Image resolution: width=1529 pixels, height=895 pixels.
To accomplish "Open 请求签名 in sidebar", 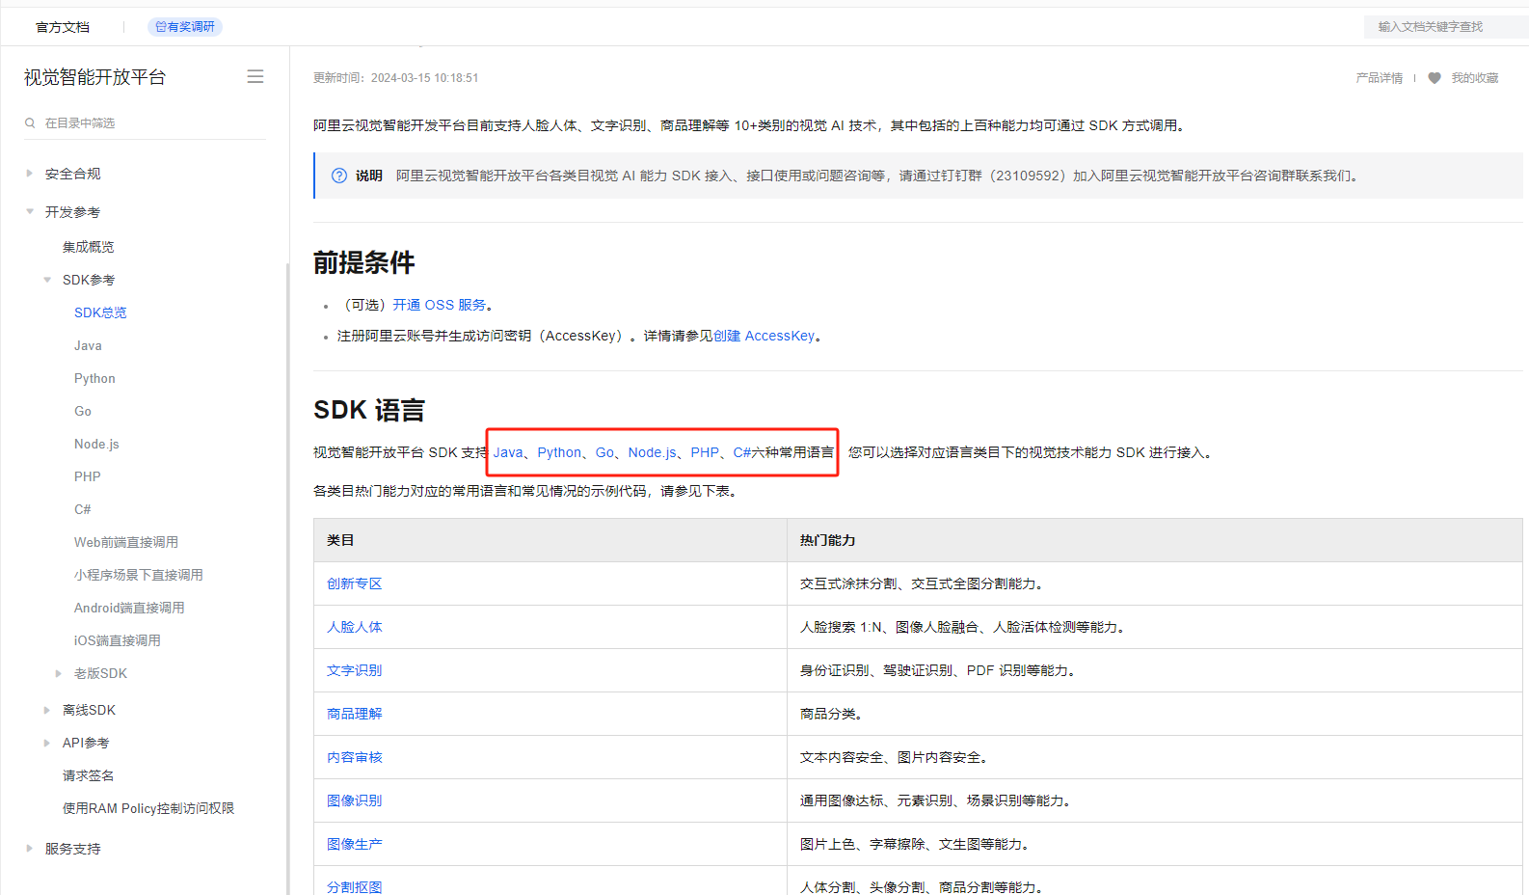I will coord(89,775).
